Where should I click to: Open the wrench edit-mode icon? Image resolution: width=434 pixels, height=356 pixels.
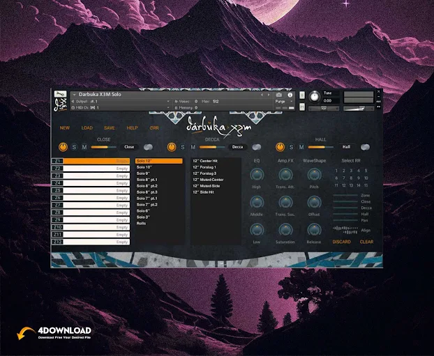click(60, 94)
